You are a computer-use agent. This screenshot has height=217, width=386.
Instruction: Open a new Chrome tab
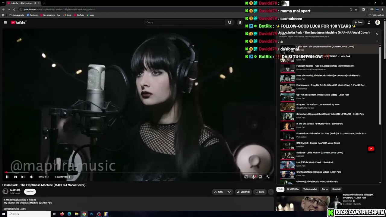coord(44,3)
